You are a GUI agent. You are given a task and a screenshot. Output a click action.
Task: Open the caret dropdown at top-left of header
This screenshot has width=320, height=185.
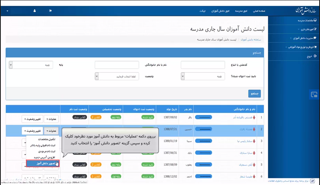coord(7,11)
